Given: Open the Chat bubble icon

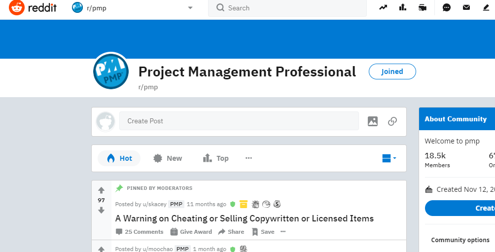Looking at the screenshot, I should click(446, 7).
